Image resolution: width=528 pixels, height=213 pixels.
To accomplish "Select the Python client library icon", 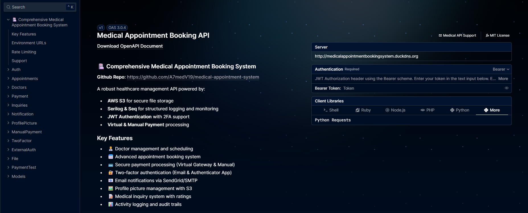I will (x=452, y=110).
